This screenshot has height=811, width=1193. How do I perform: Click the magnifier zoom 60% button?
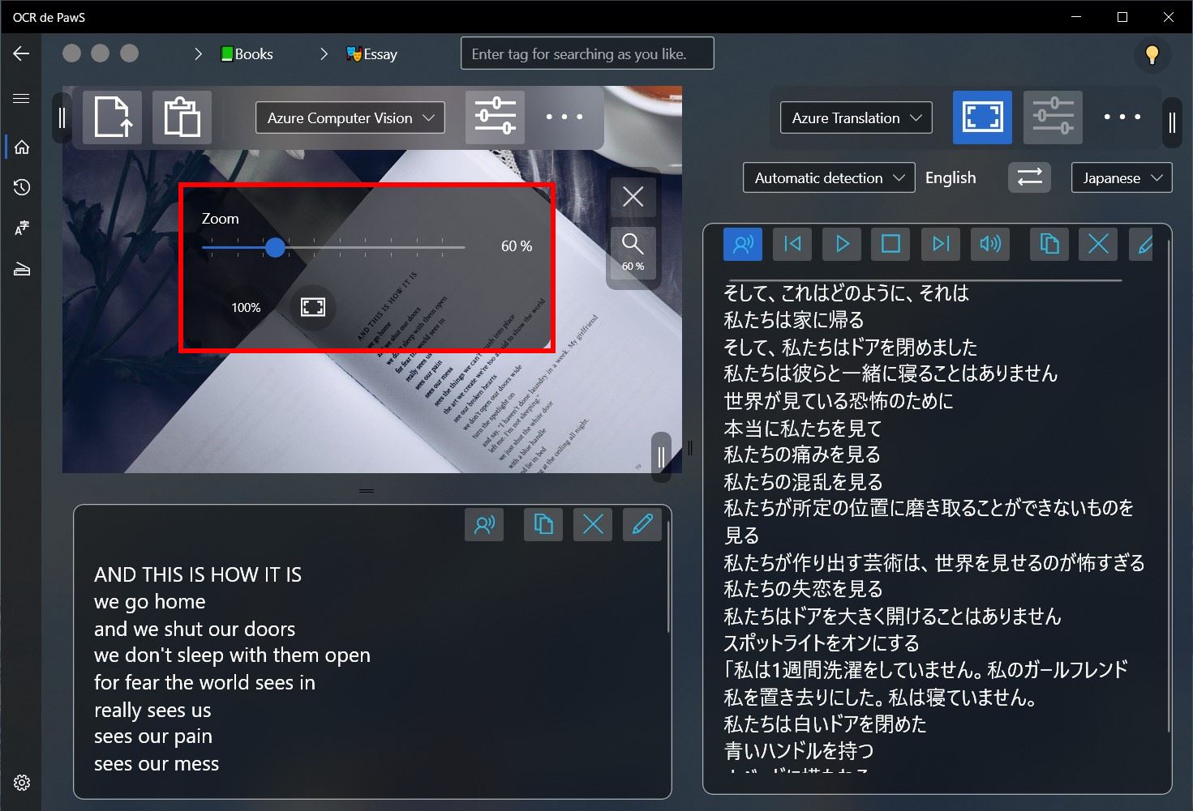633,253
